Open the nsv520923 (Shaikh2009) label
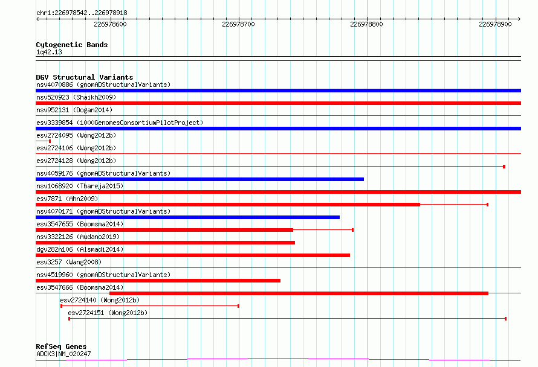 (x=76, y=97)
